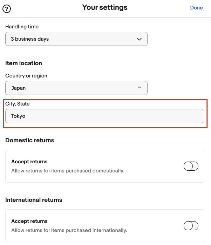This screenshot has height=245, width=211.
Task: Click the chevron beside 3 business days
Action: click(139, 39)
